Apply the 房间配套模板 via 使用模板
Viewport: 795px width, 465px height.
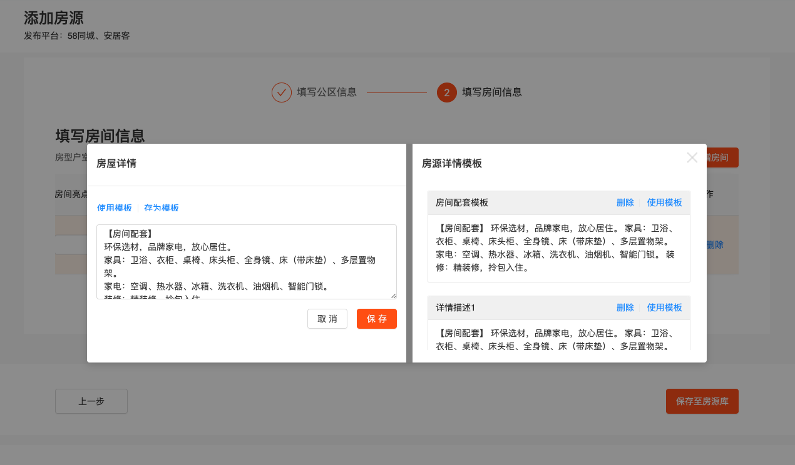pyautogui.click(x=664, y=202)
